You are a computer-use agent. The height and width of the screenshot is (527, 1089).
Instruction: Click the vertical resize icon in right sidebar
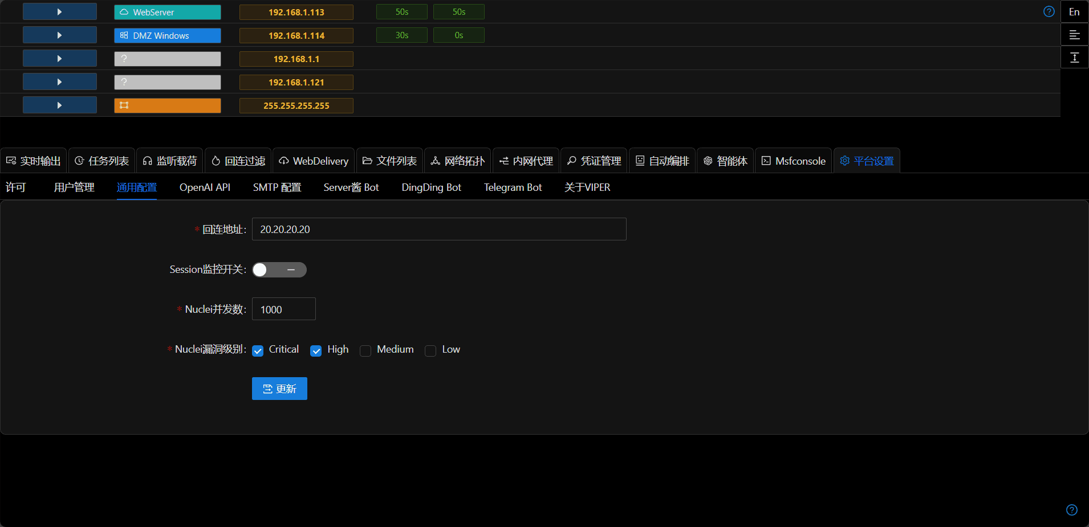pos(1074,58)
